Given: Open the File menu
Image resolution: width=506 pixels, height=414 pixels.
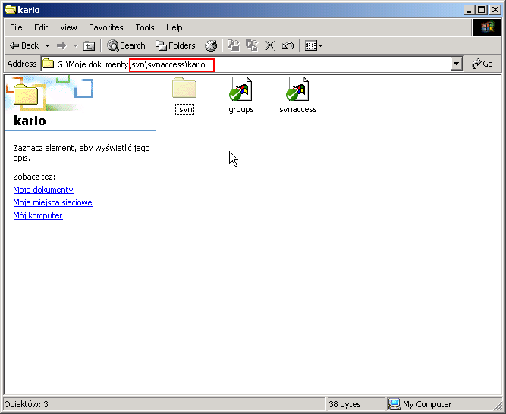Looking at the screenshot, I should click(16, 27).
